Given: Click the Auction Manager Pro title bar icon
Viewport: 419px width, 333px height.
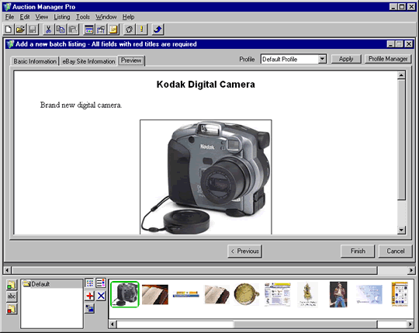Looking at the screenshot, I should tap(7, 7).
